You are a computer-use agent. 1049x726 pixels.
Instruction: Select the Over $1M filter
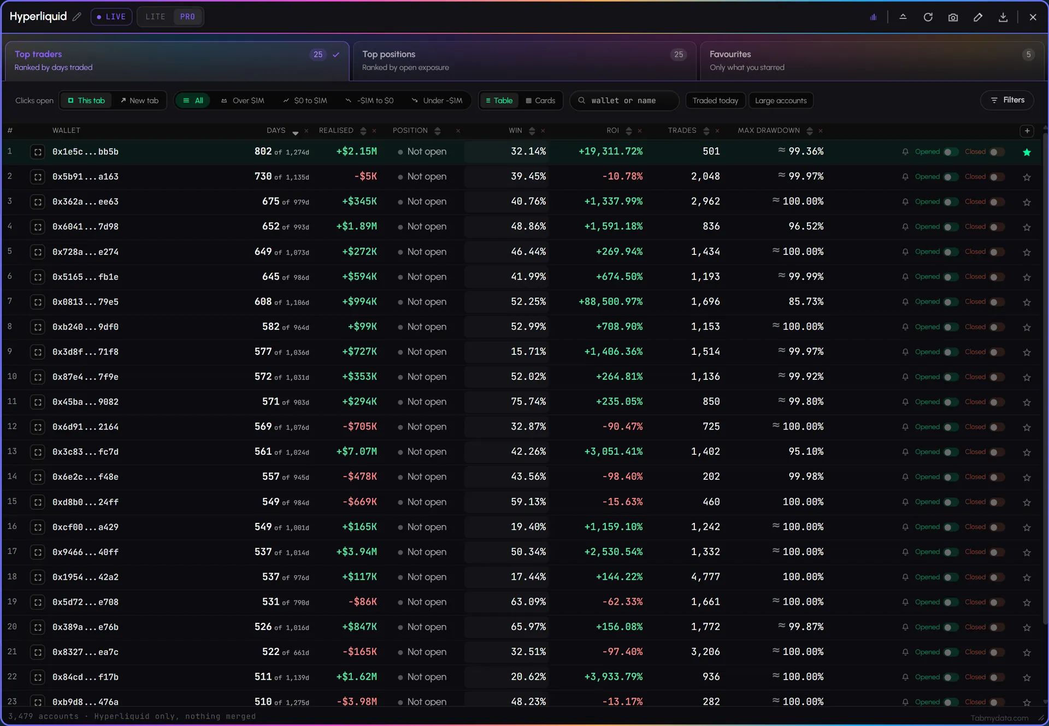[243, 100]
